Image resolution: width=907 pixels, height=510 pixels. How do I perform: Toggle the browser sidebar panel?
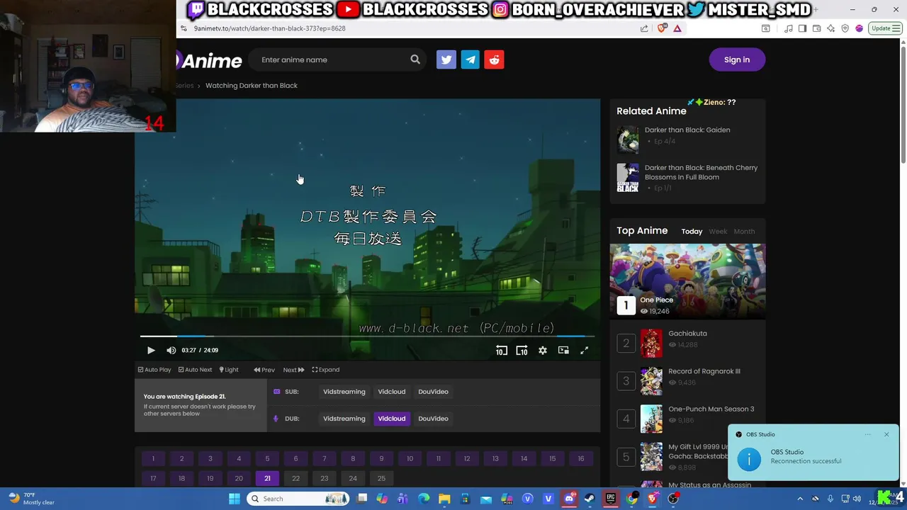(802, 28)
